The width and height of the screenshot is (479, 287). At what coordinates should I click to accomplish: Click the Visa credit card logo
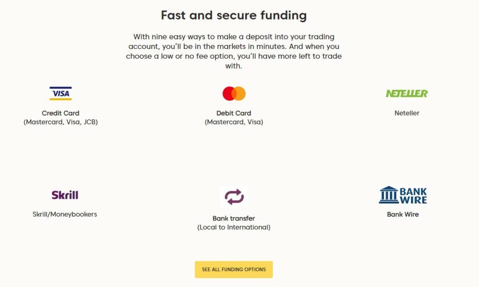point(60,93)
